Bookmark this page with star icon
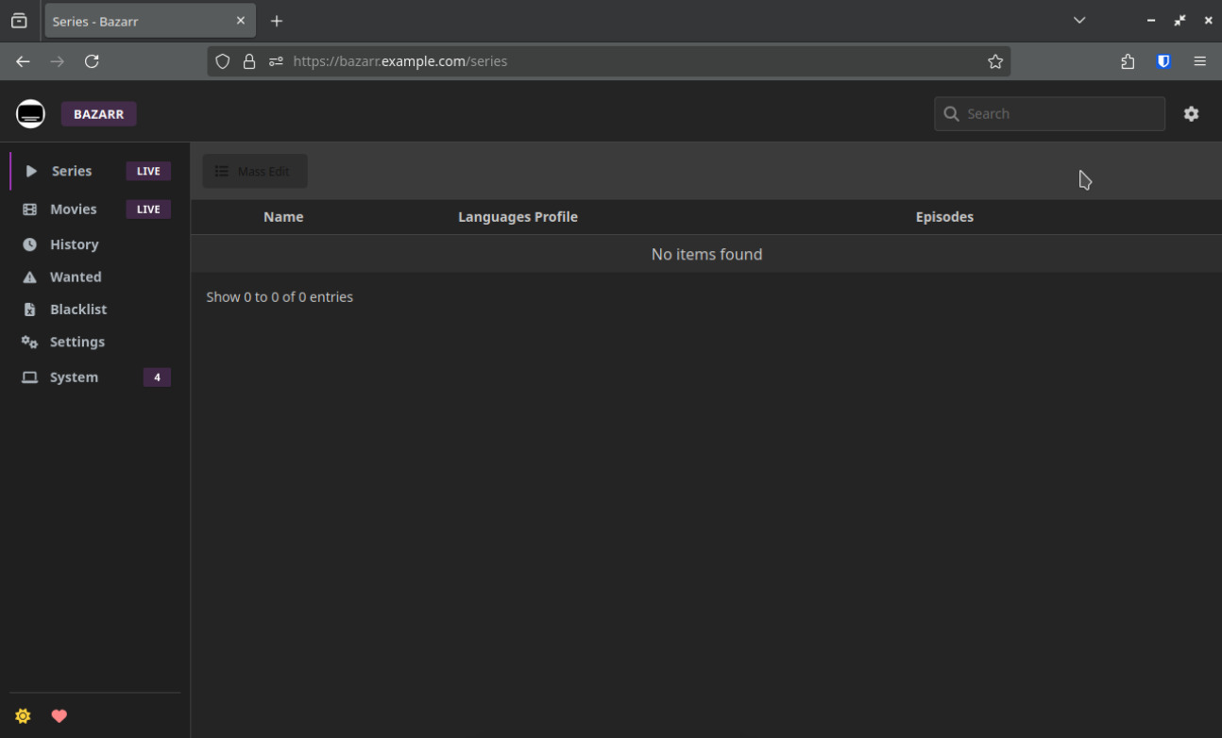Screen dimensions: 1222x738 click(x=995, y=61)
